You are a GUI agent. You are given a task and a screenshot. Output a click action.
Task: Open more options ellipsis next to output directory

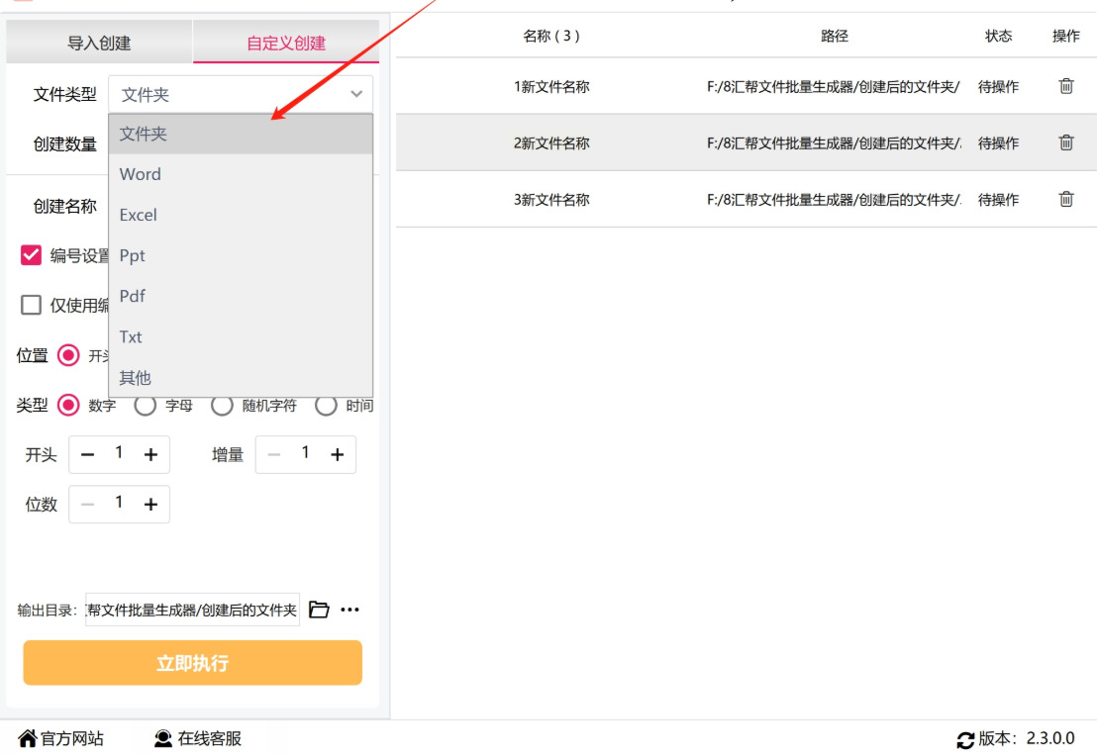349,610
